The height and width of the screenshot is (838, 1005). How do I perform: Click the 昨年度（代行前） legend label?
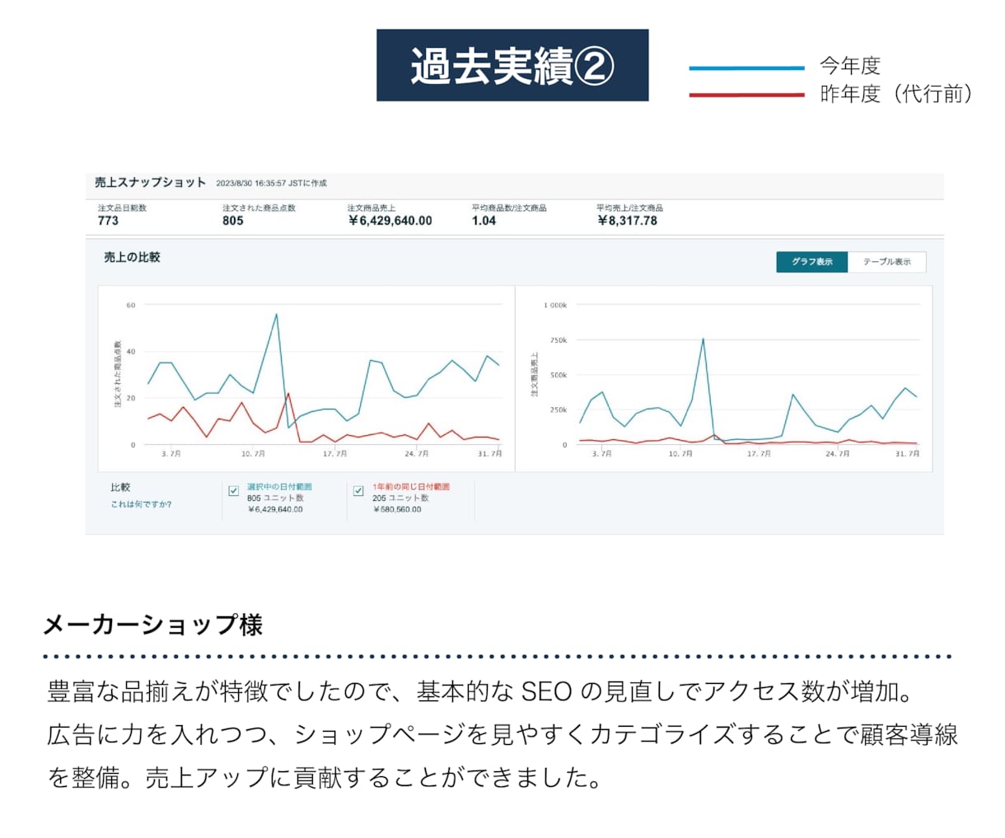coord(896,94)
